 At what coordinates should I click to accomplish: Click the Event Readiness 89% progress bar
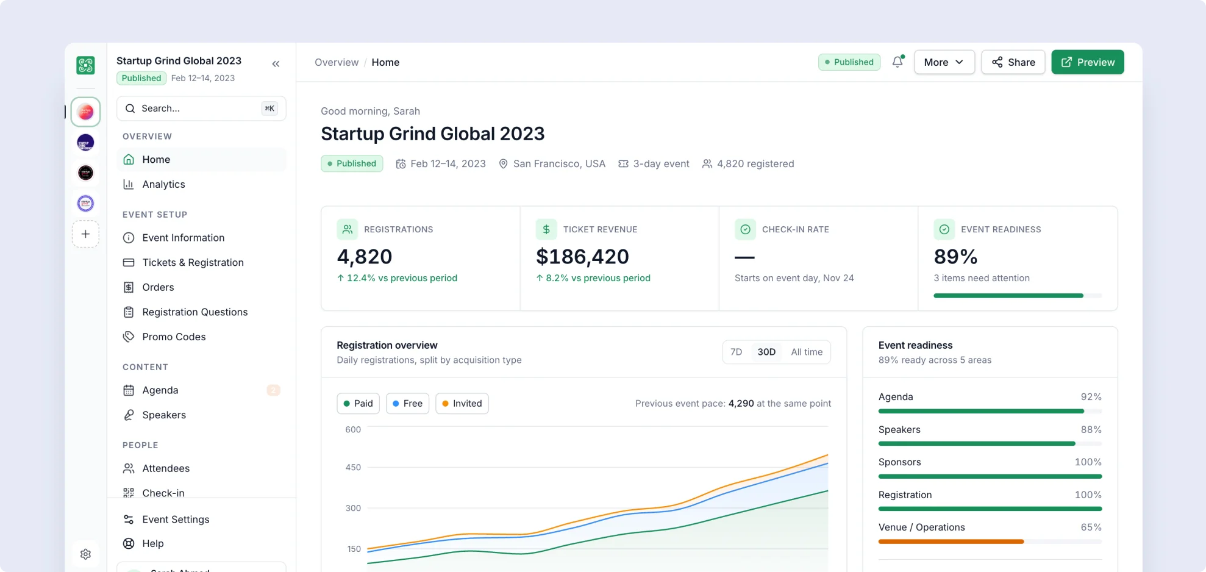(x=1018, y=296)
